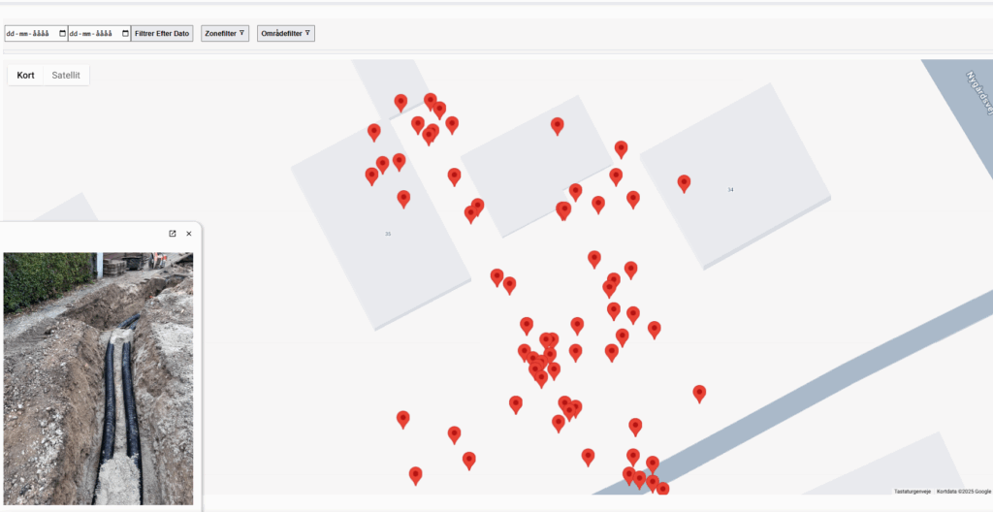The height and width of the screenshot is (512, 993).
Task: Click the leftmost marker in the lower map half
Action: 403,418
